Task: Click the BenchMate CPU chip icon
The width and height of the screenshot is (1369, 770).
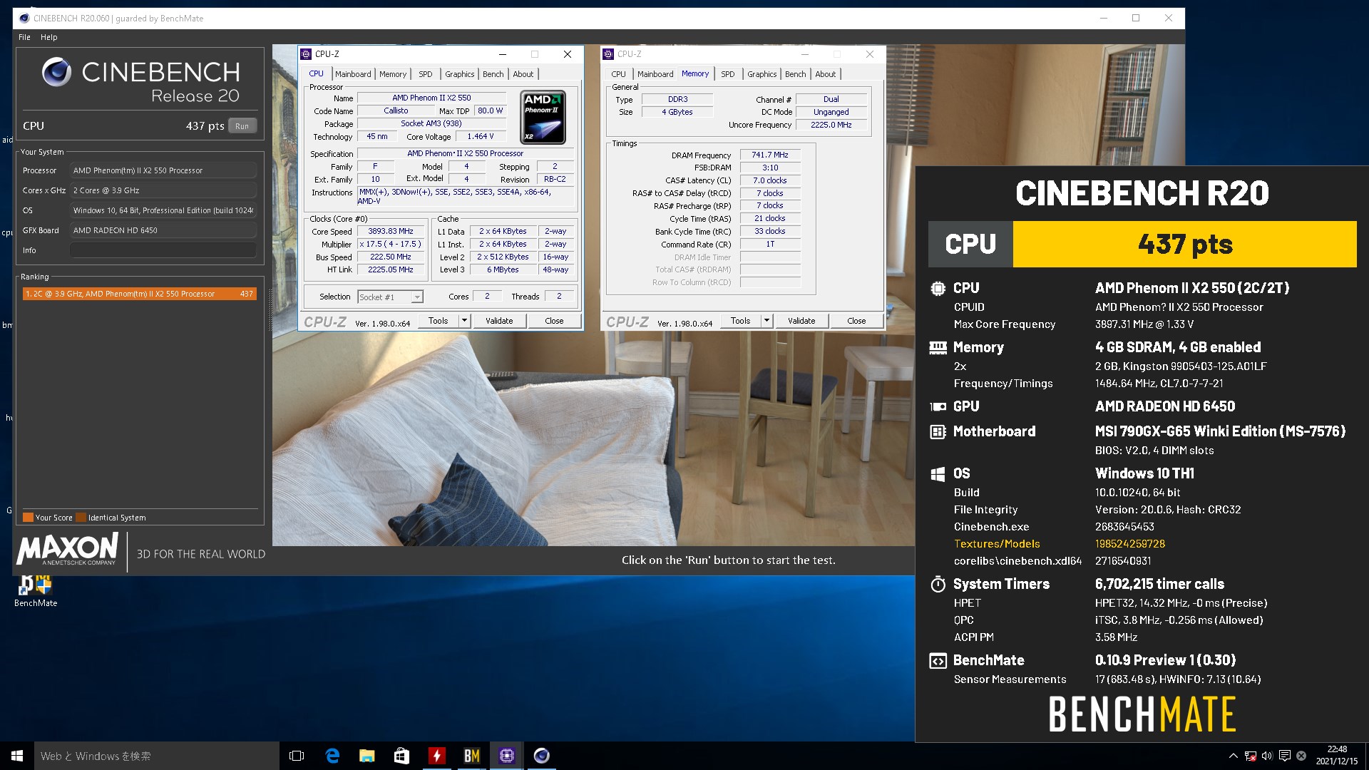Action: (938, 288)
